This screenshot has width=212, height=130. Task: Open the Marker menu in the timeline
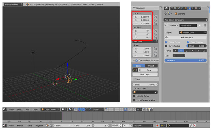20,125
